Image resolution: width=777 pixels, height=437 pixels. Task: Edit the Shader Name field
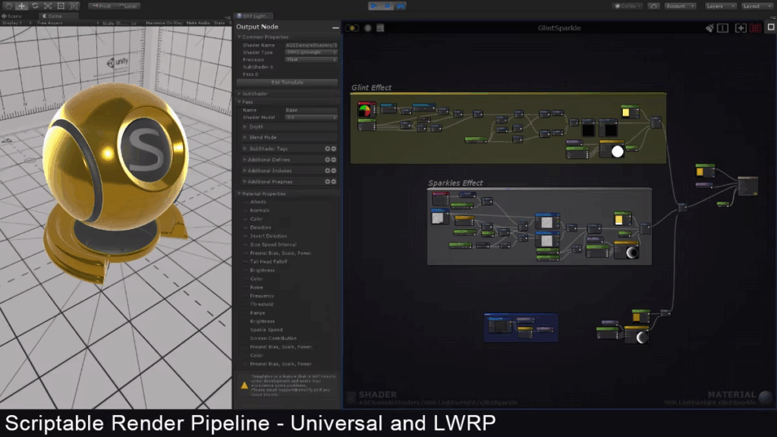[311, 45]
